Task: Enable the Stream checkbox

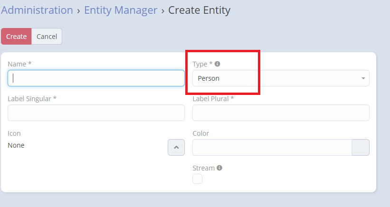Action: pos(197,179)
